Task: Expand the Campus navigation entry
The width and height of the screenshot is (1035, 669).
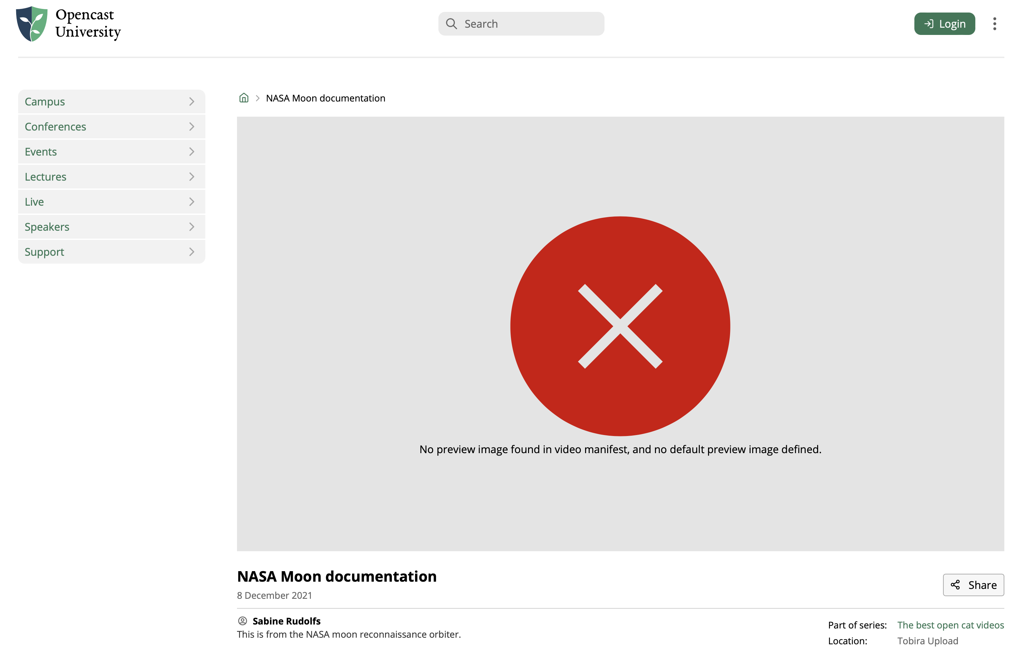Action: [191, 101]
